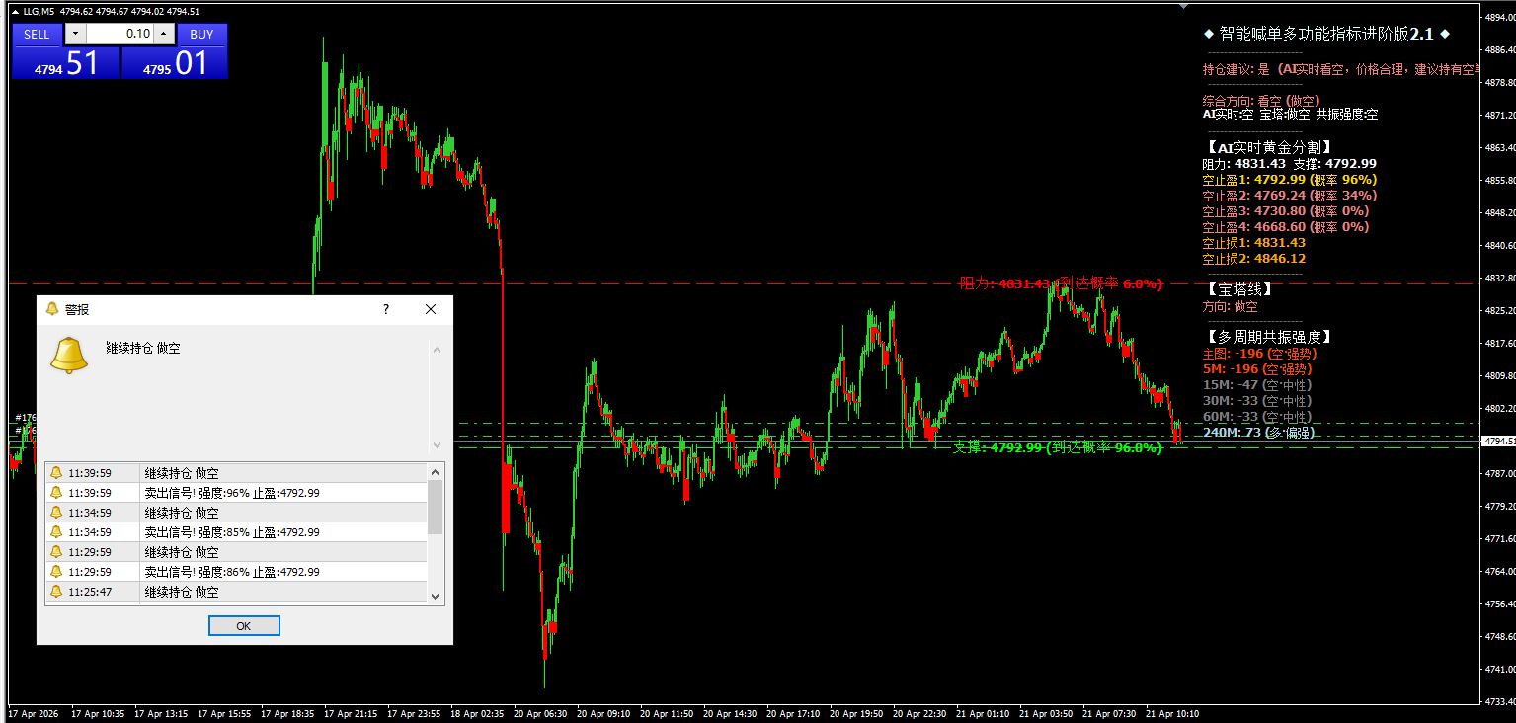
Task: Select the bell icon of the 强度:86% signal row
Action: tap(56, 572)
